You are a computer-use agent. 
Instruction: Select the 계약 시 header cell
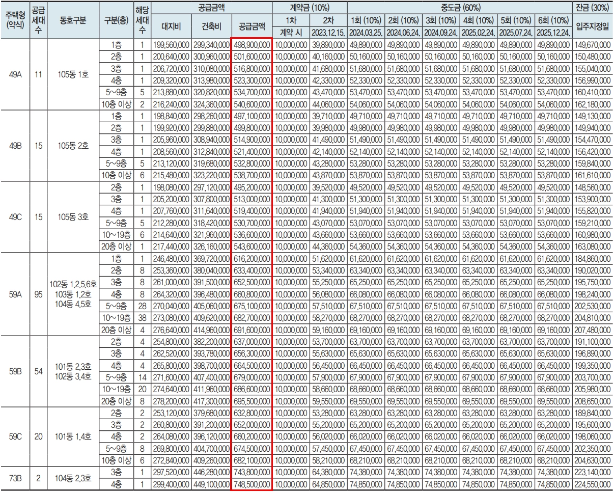(291, 32)
